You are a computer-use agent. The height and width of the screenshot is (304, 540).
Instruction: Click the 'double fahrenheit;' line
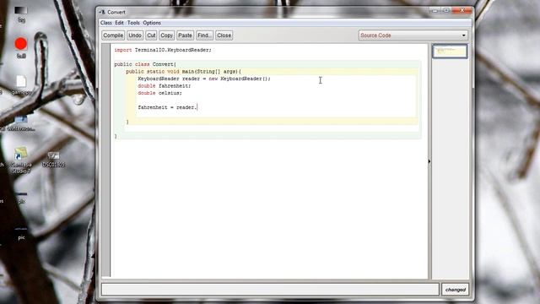click(165, 86)
